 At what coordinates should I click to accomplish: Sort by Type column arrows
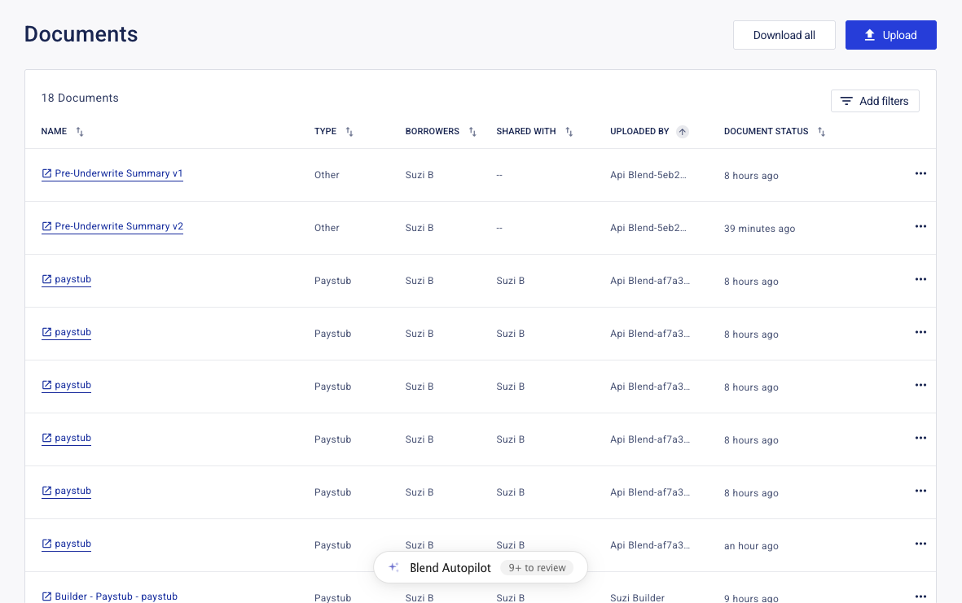[349, 132]
